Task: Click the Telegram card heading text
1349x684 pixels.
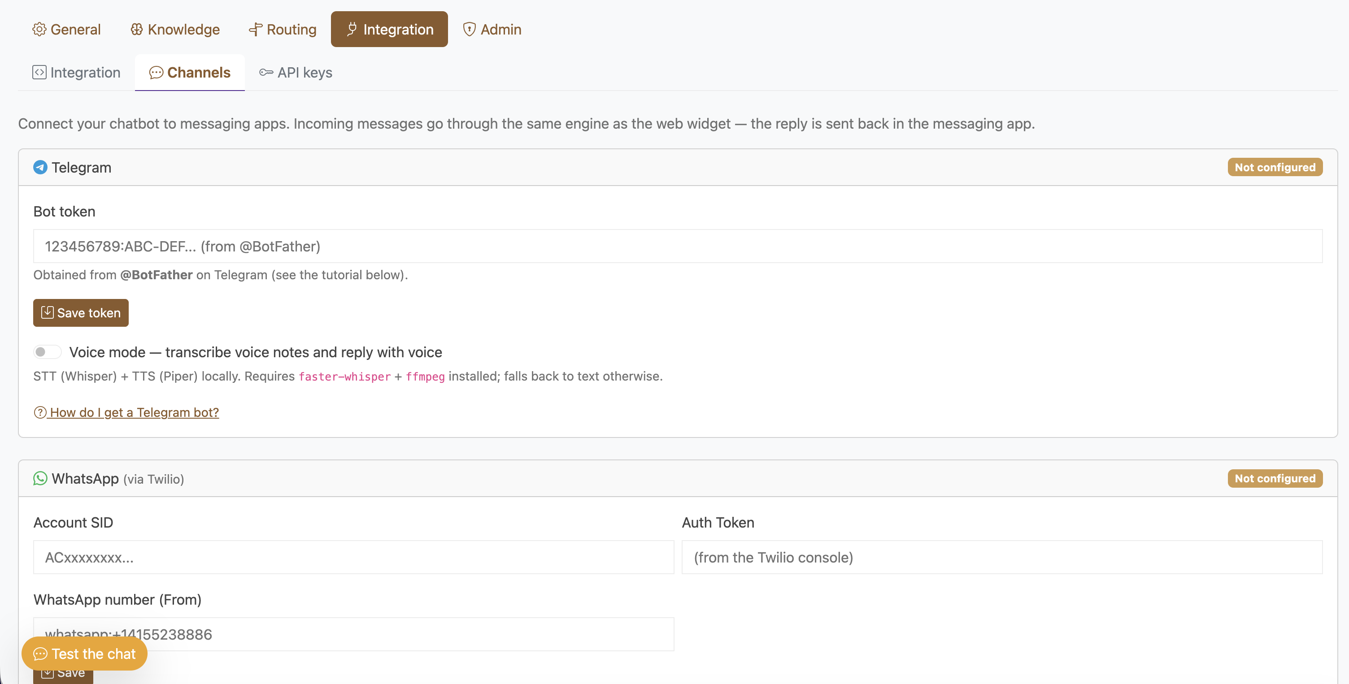Action: click(81, 168)
